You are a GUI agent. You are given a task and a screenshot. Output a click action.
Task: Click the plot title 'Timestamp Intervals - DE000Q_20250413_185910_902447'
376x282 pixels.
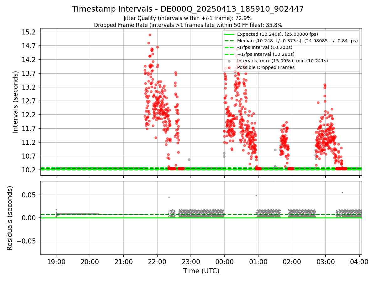[188, 9]
